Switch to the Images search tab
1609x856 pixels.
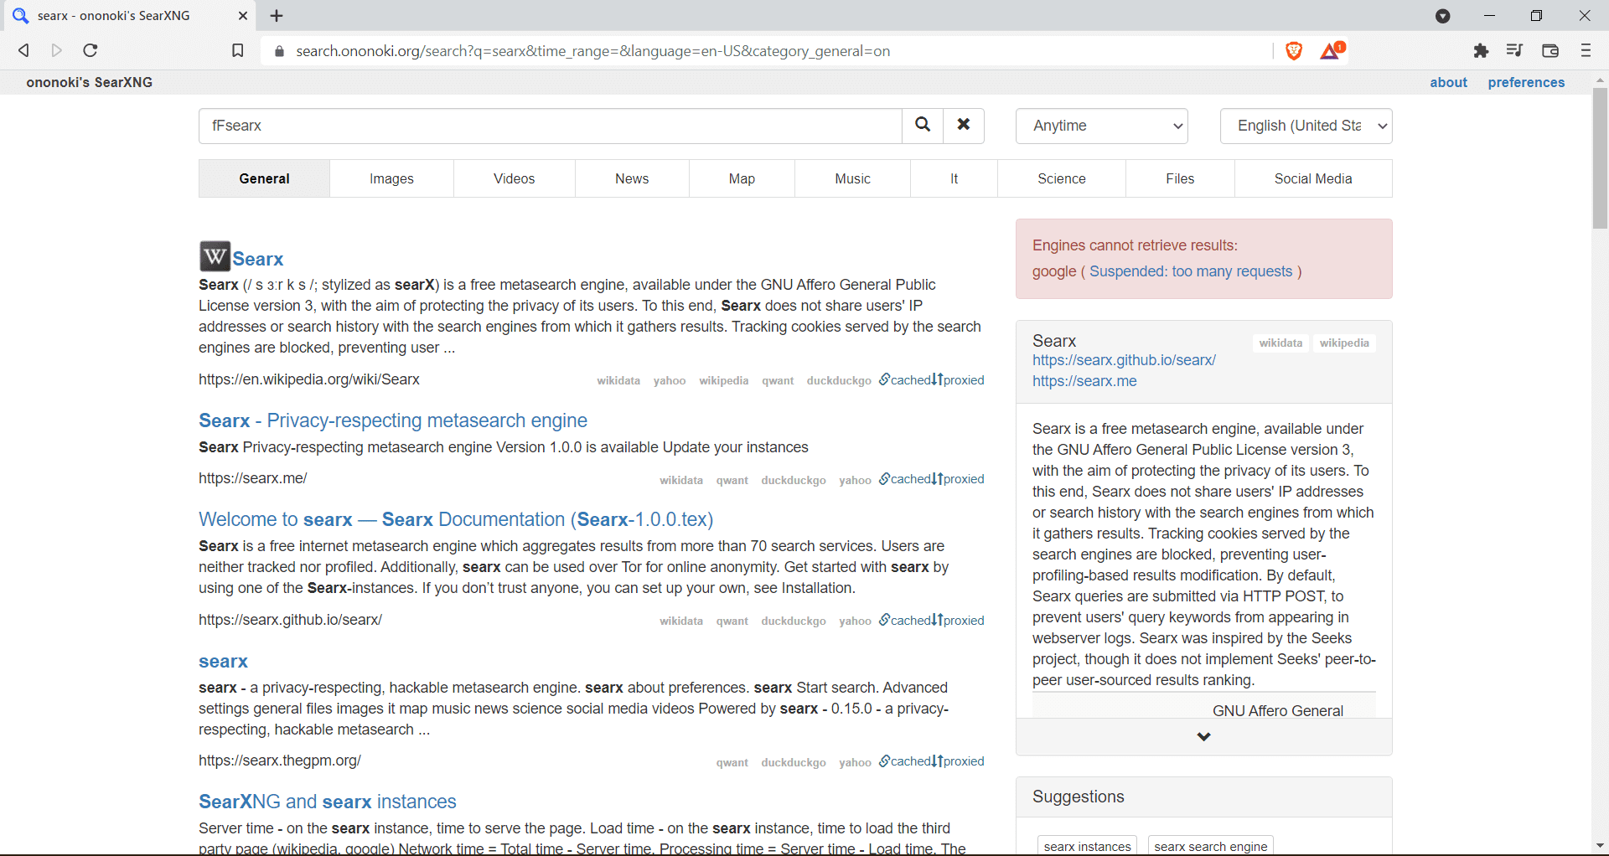[x=391, y=178]
